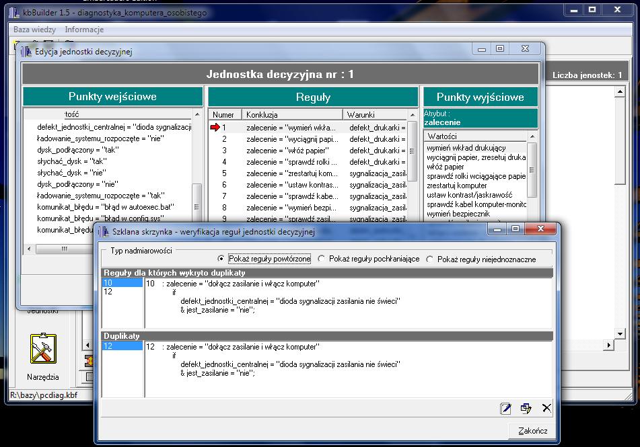Select input 'słychać_dysk = "tak"'
The width and height of the screenshot is (640, 447).
(x=72, y=161)
